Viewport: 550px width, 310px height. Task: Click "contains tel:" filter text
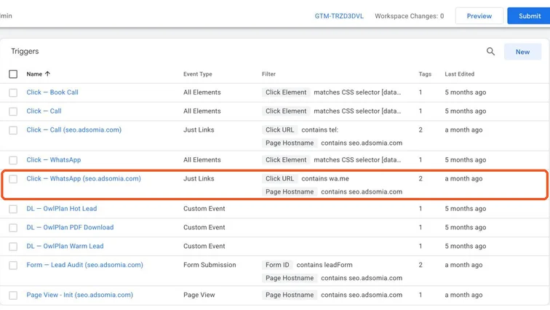320,130
